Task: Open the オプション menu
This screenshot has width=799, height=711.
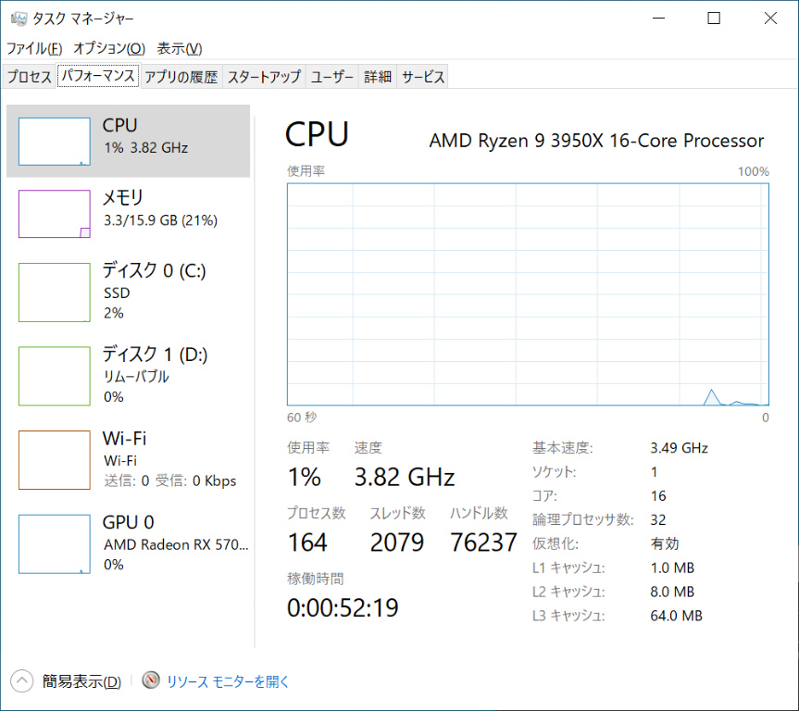Action: [x=109, y=48]
